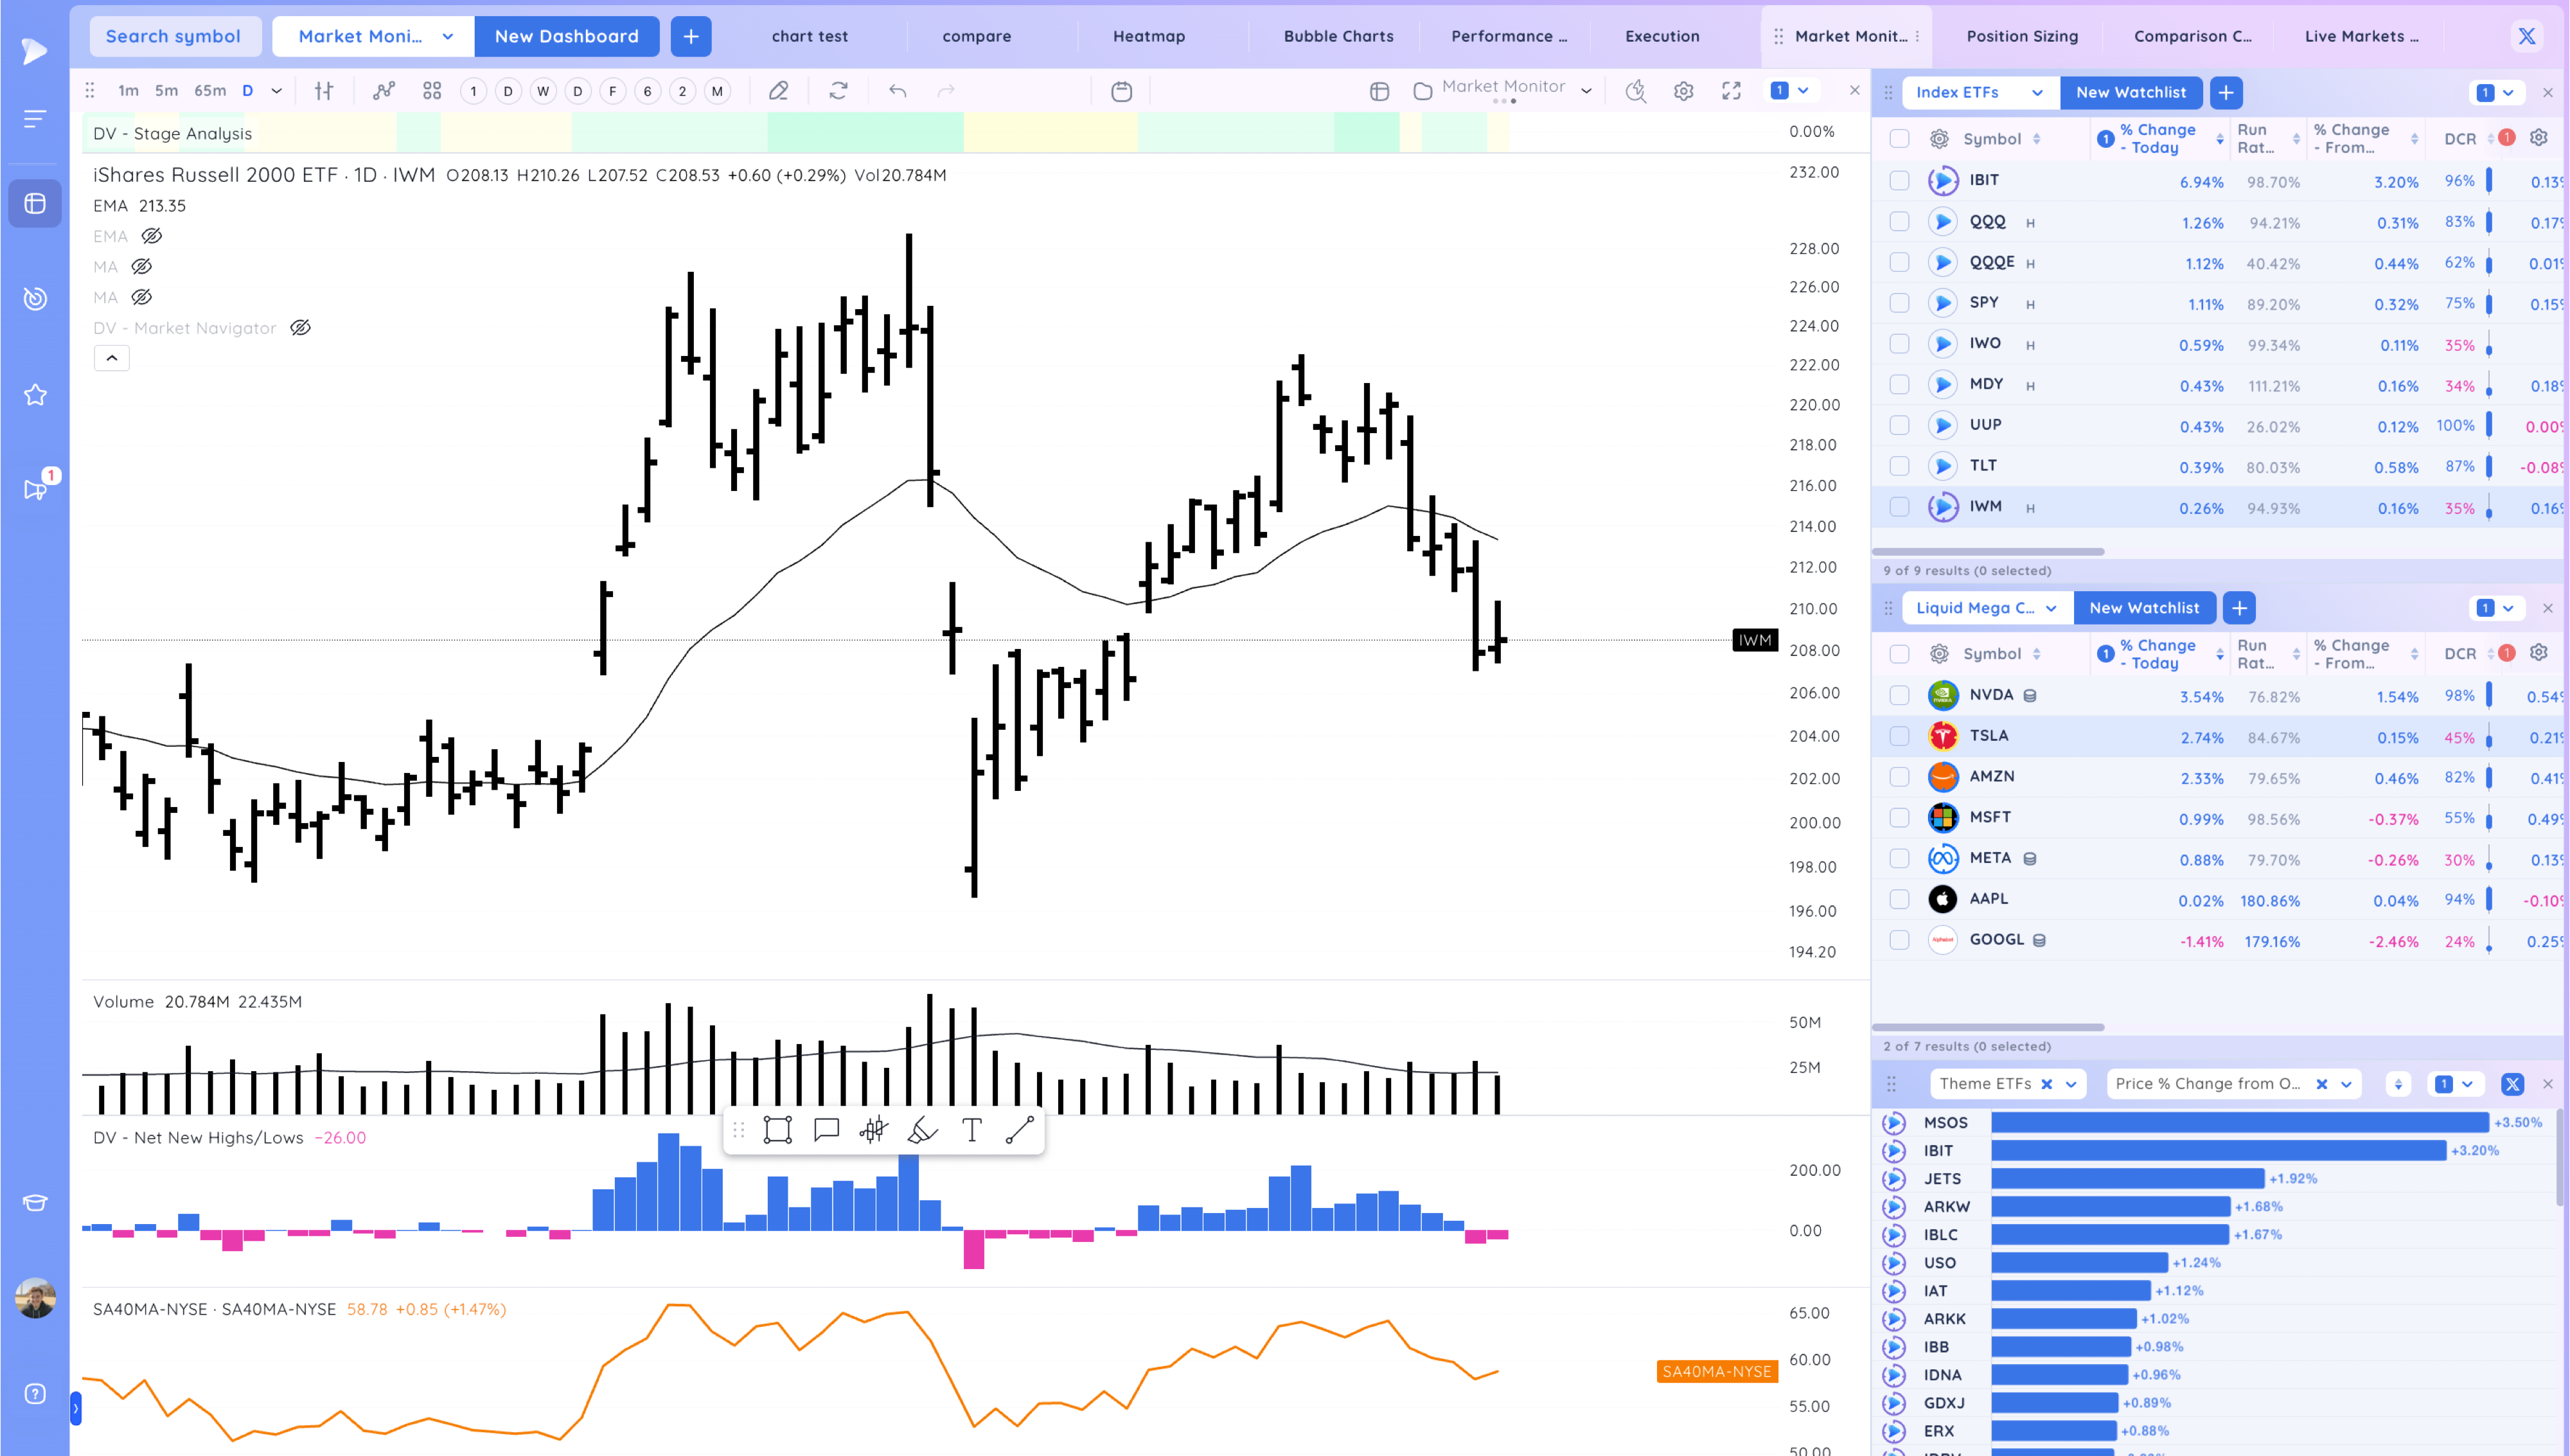
Task: Tick the NVDA row checkbox
Action: [x=1899, y=696]
